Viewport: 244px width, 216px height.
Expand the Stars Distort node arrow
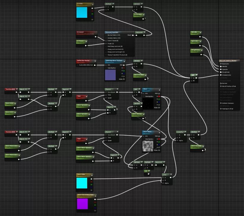click(144, 114)
